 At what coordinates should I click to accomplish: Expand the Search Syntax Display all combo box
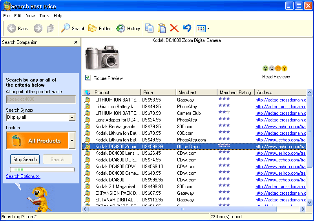72,117
